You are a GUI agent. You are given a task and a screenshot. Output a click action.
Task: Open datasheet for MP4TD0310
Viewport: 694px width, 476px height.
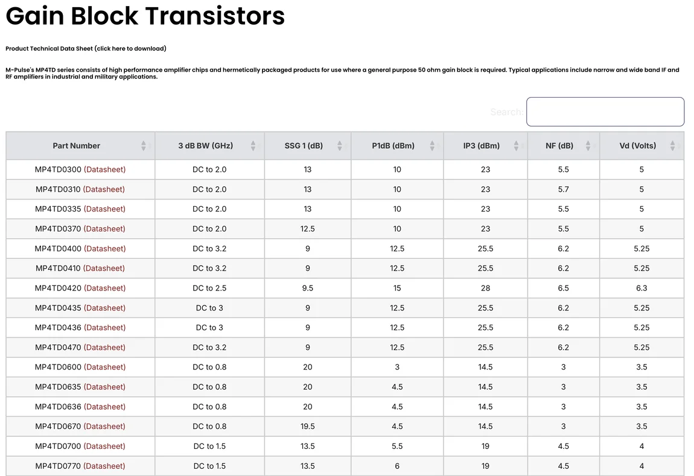[104, 189]
